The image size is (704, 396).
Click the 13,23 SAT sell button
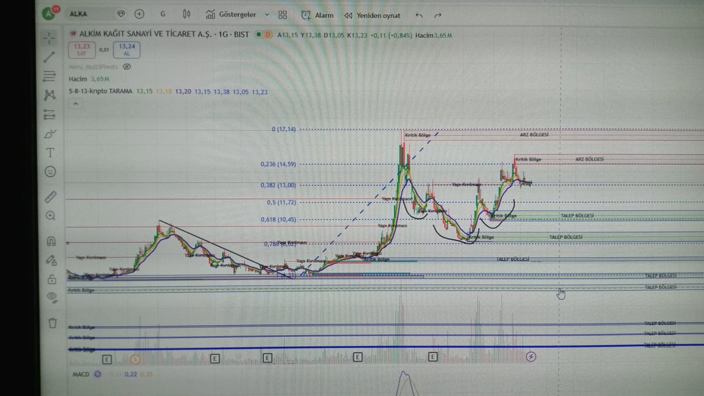click(x=81, y=49)
